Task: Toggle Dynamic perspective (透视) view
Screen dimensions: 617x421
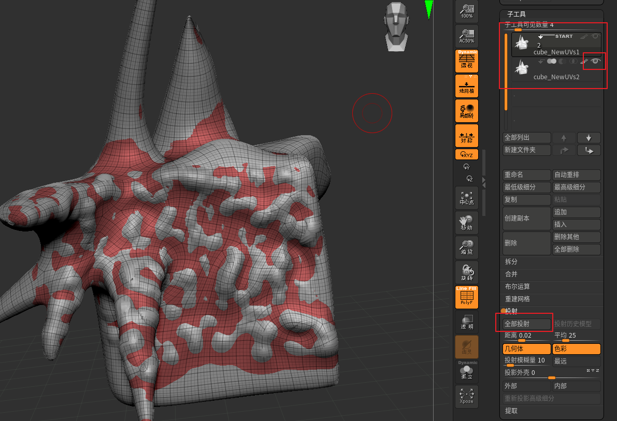Action: click(467, 61)
